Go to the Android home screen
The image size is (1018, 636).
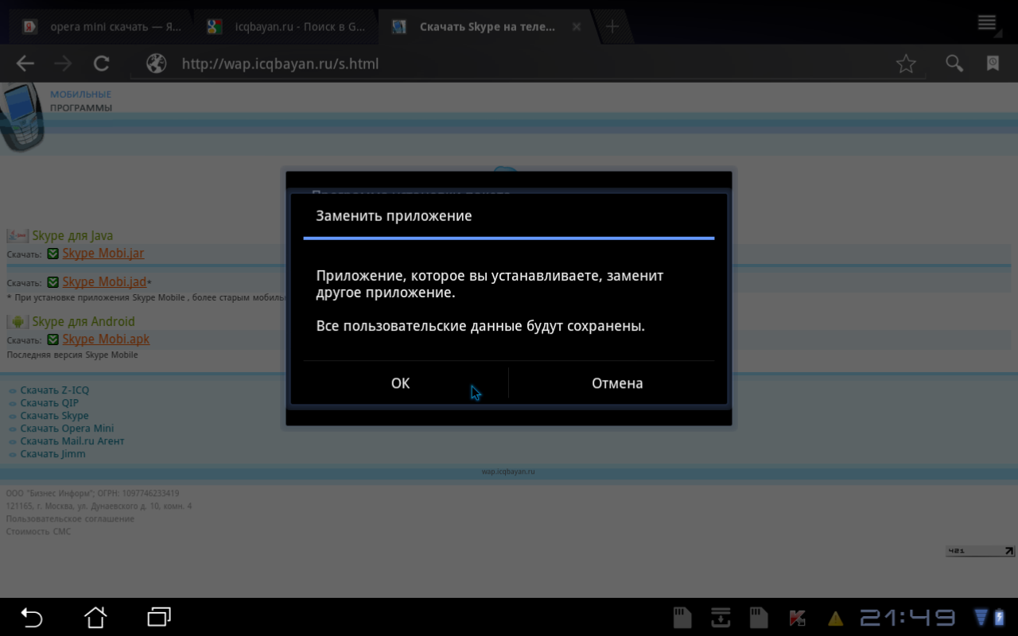[95, 617]
